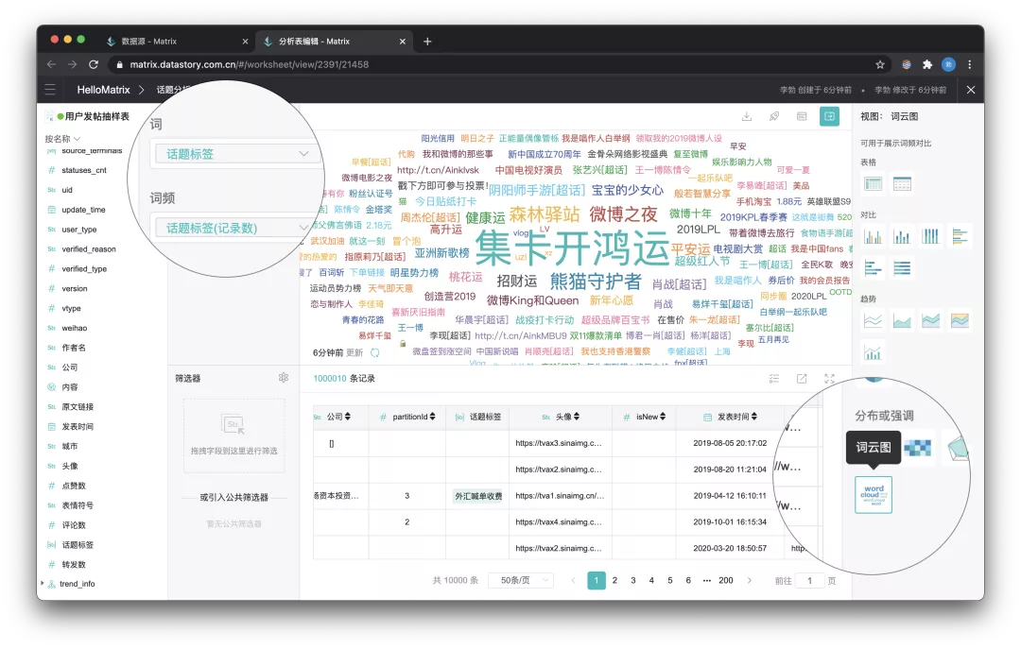The image size is (1021, 649).
Task: Go to page 2 of the table
Action: point(614,580)
